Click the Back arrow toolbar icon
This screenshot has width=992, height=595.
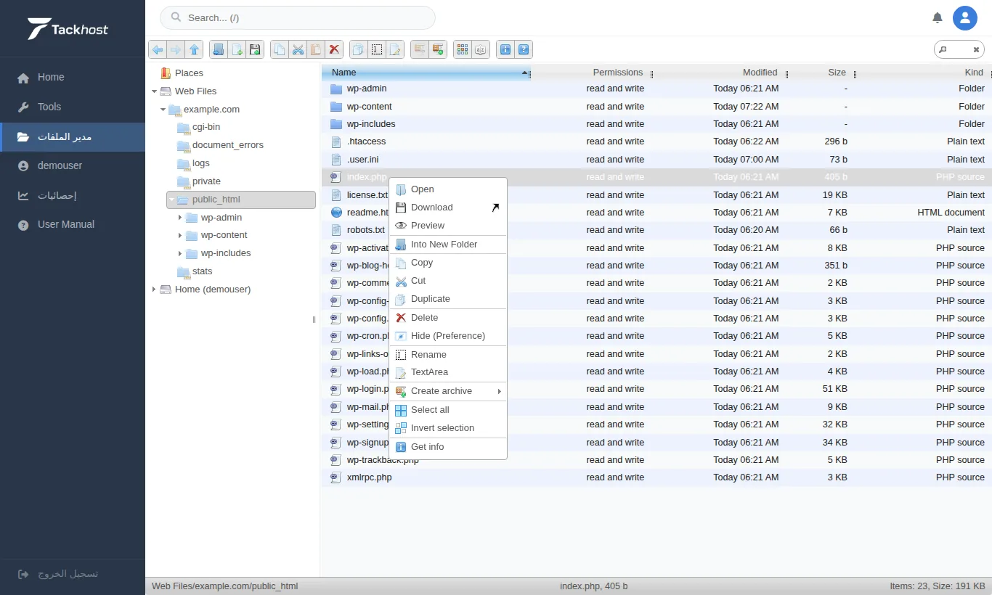(158, 49)
